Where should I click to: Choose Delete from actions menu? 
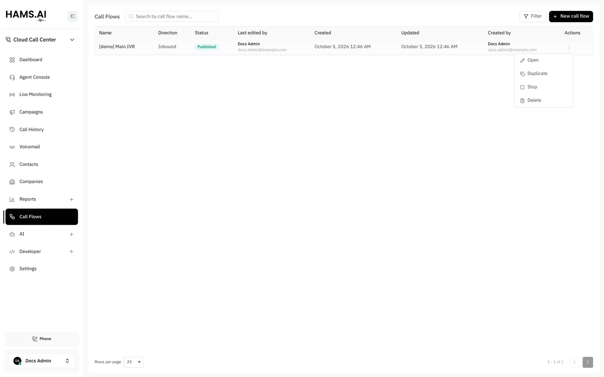[544, 100]
